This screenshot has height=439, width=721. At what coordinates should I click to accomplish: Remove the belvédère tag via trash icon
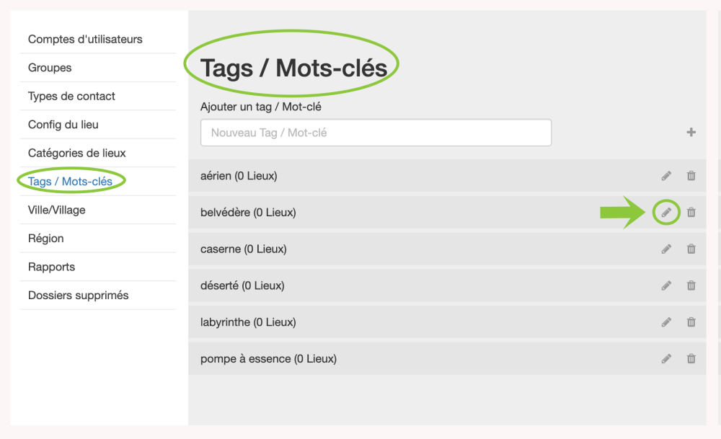[691, 212]
